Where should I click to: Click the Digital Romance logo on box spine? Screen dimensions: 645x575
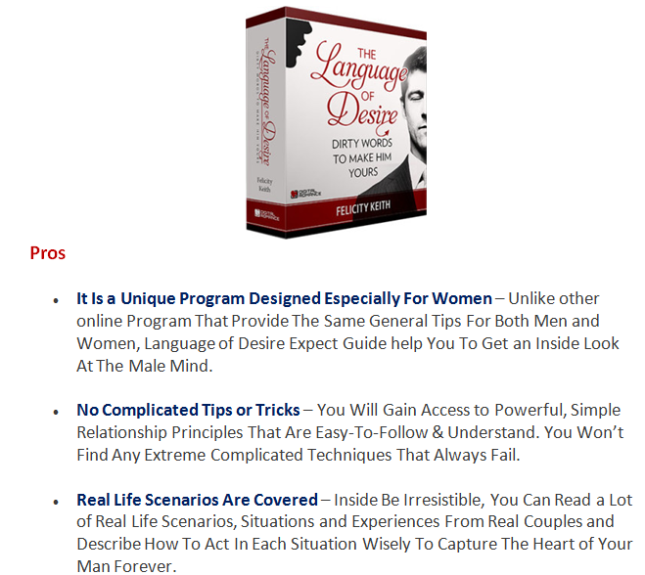click(x=266, y=214)
